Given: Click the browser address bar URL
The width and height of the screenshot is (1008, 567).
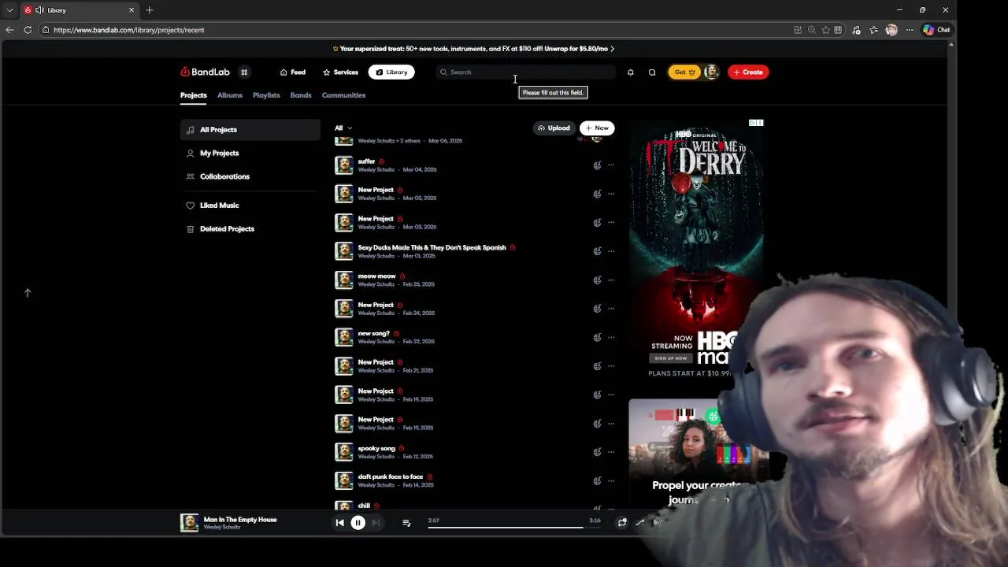Looking at the screenshot, I should click(128, 30).
